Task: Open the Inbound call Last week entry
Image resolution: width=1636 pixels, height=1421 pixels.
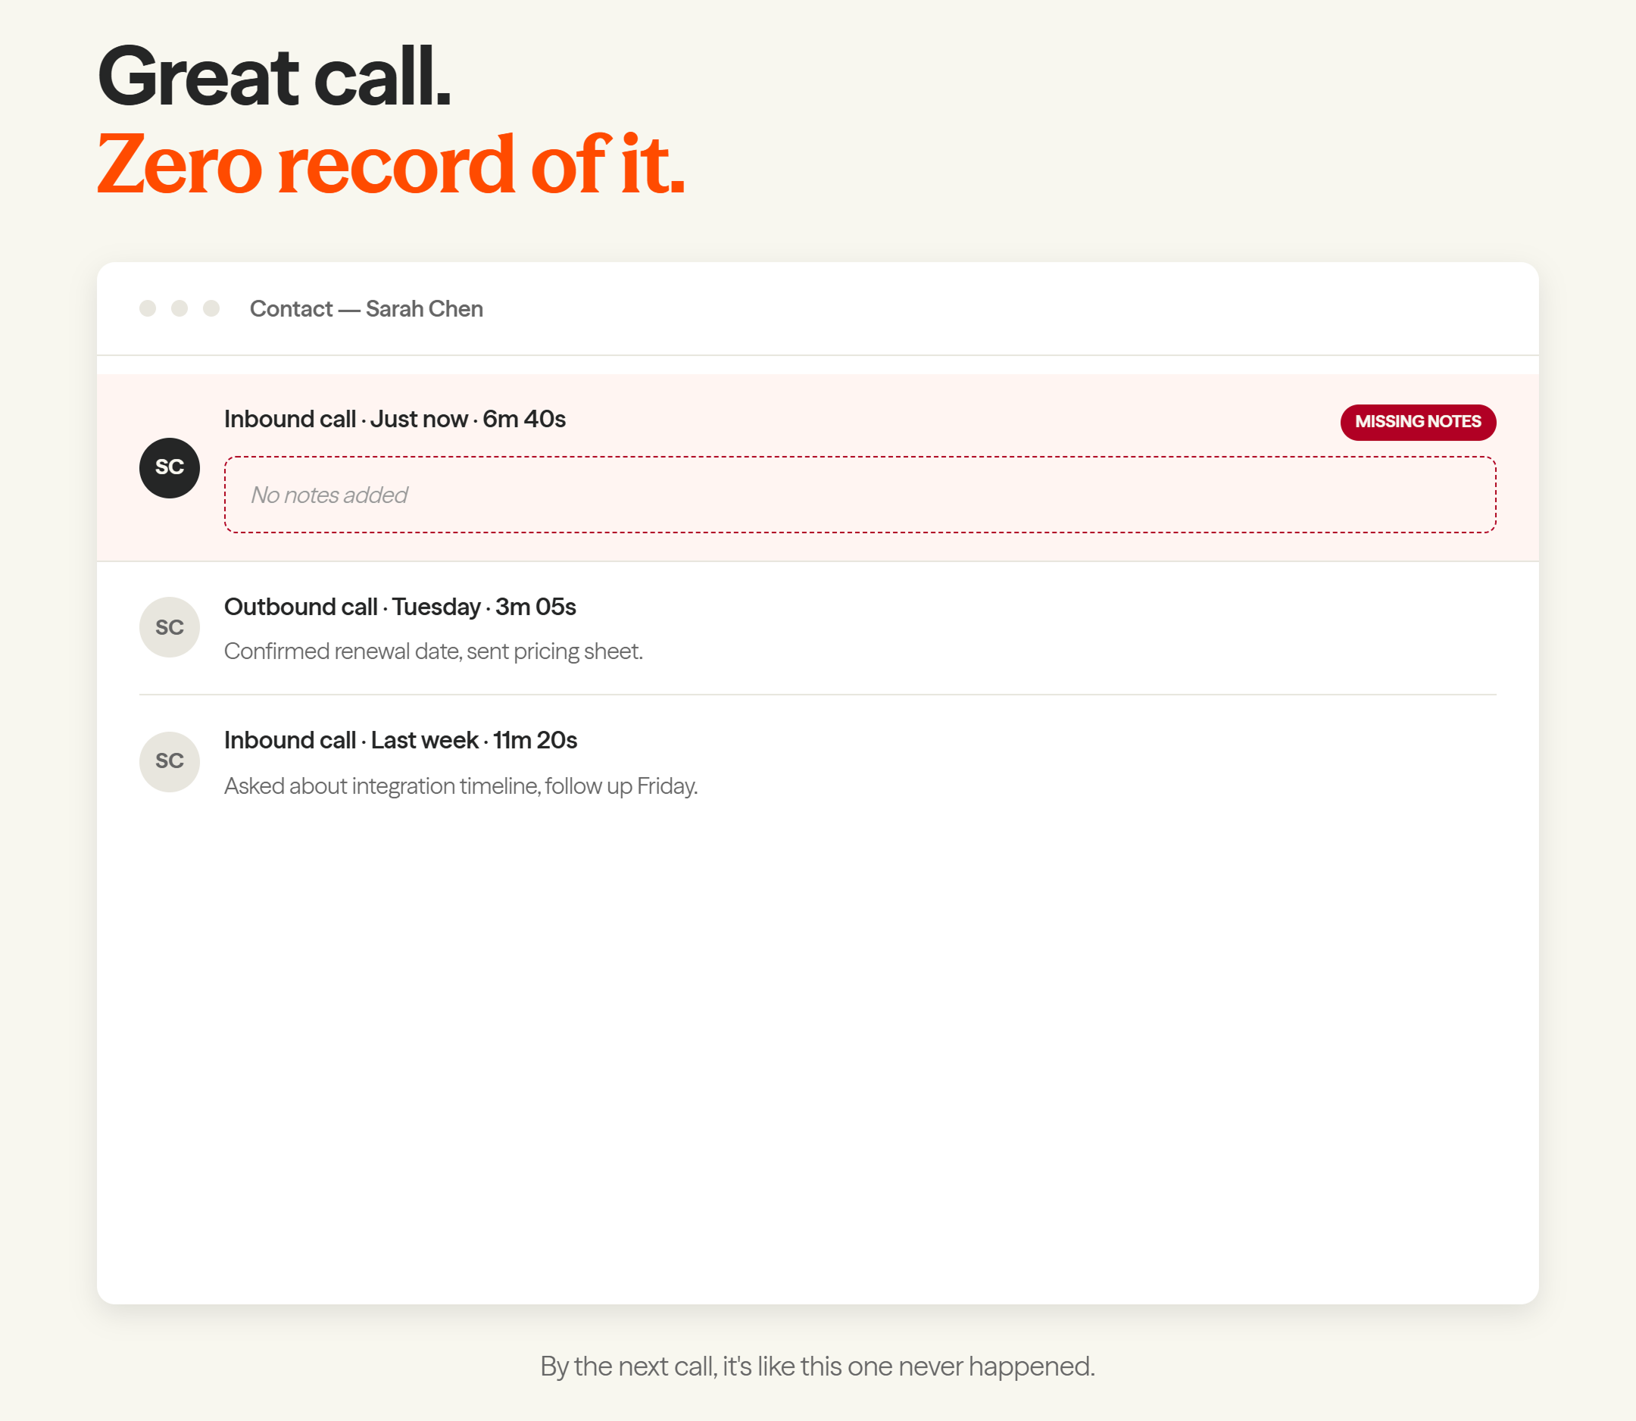Action: coord(817,762)
